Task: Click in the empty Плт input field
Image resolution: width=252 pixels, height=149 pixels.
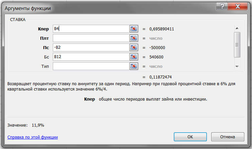Action: pyautogui.click(x=91, y=38)
